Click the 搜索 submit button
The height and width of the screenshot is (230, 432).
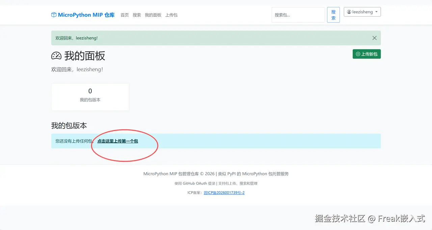point(333,15)
